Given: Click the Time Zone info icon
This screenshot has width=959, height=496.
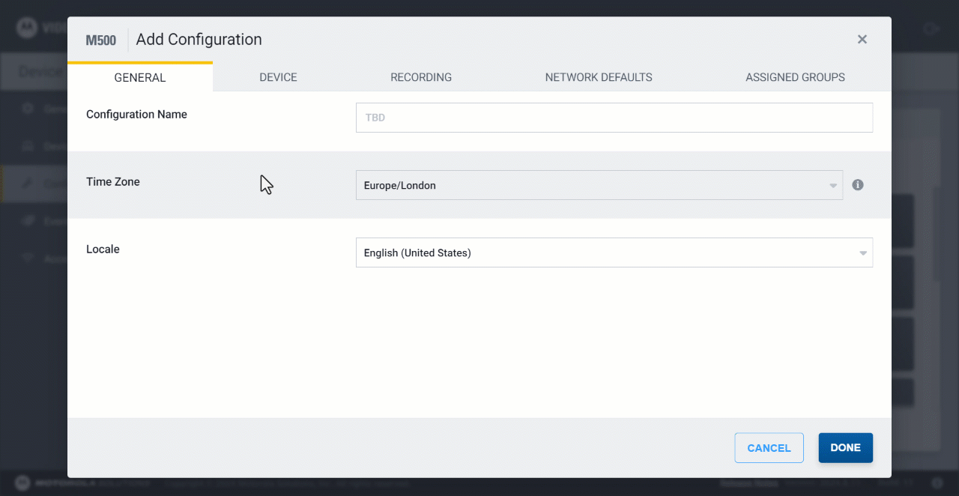Looking at the screenshot, I should click(858, 185).
